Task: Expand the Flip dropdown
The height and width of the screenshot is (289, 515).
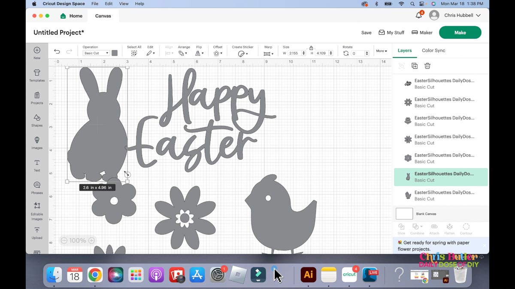Action: click(200, 53)
